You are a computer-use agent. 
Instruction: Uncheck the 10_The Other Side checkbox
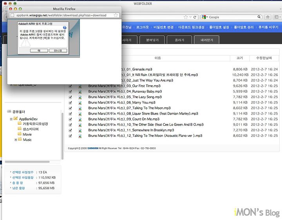coord(70,125)
